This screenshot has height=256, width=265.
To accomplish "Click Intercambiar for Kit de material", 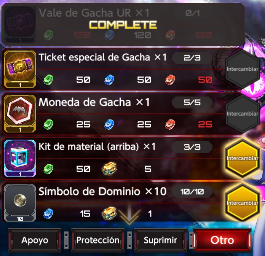I will [x=243, y=158].
